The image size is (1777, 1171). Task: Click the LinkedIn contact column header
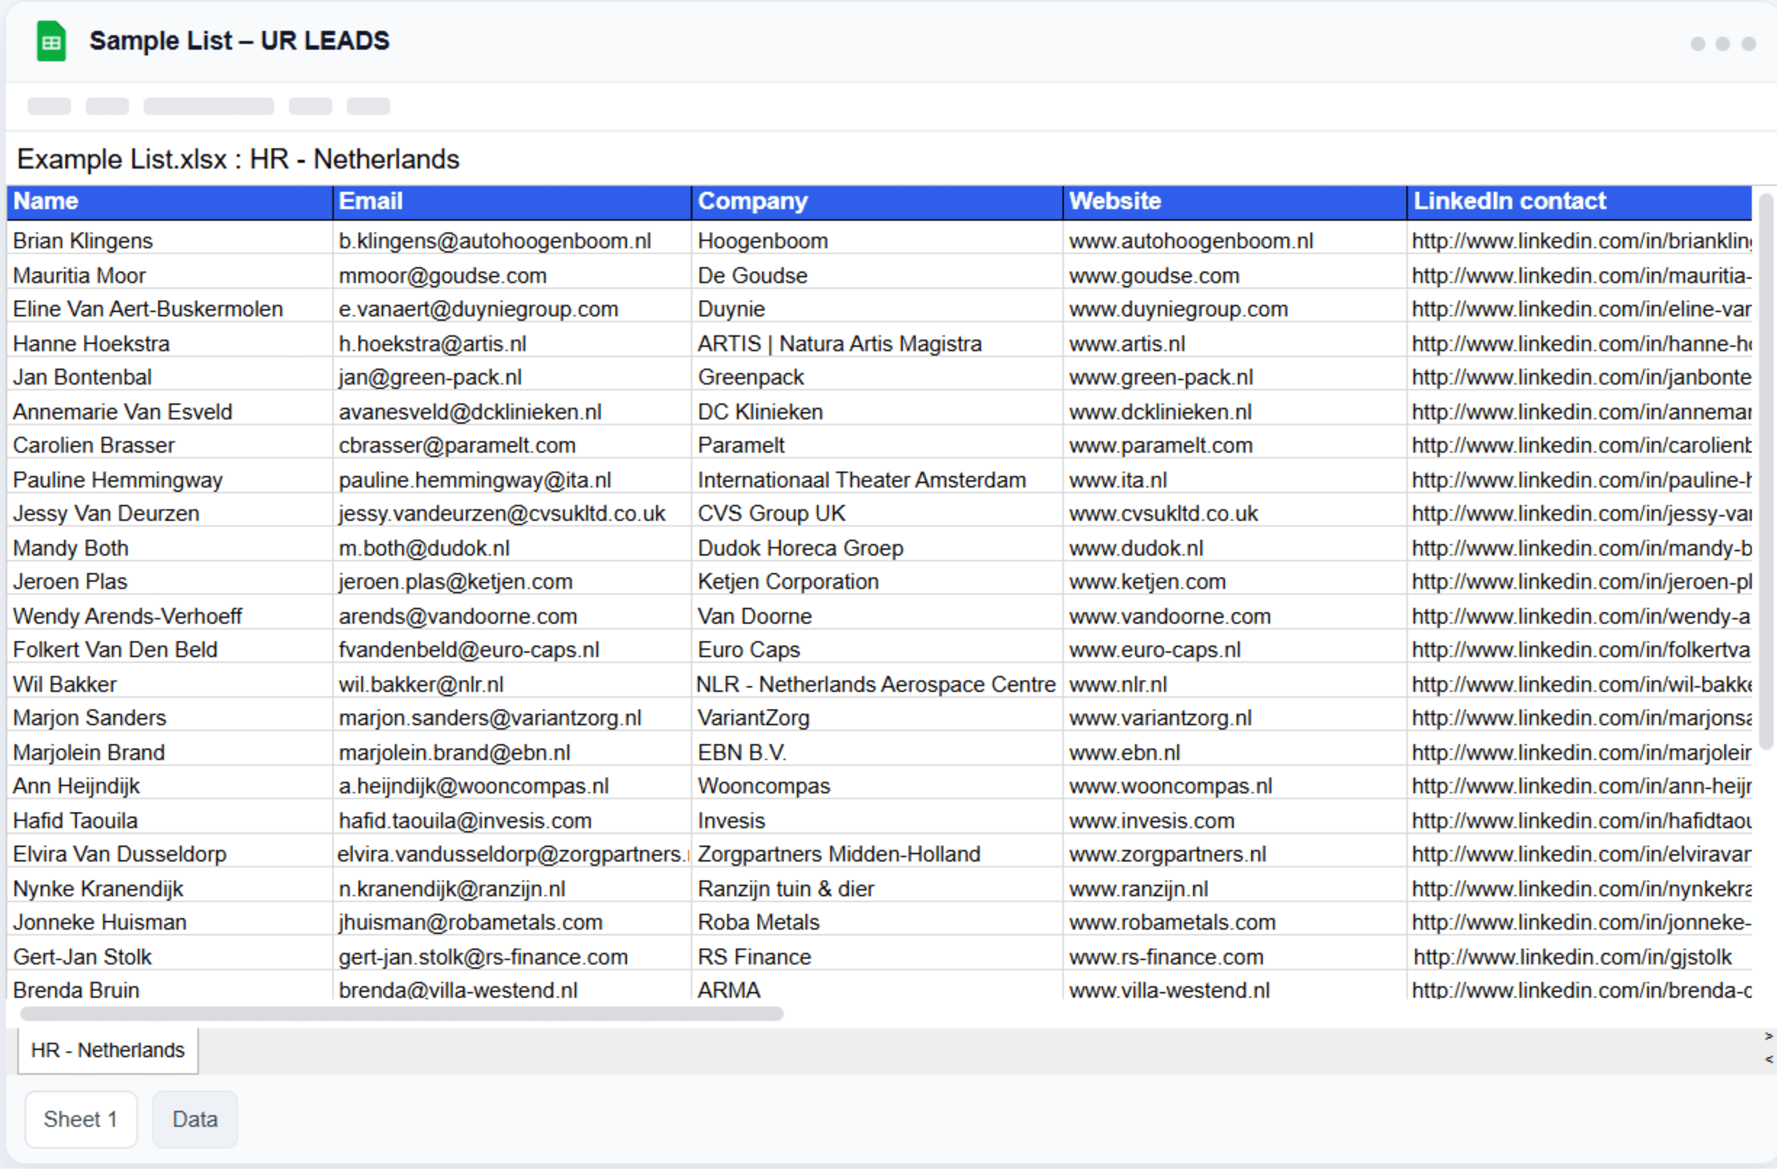point(1578,202)
